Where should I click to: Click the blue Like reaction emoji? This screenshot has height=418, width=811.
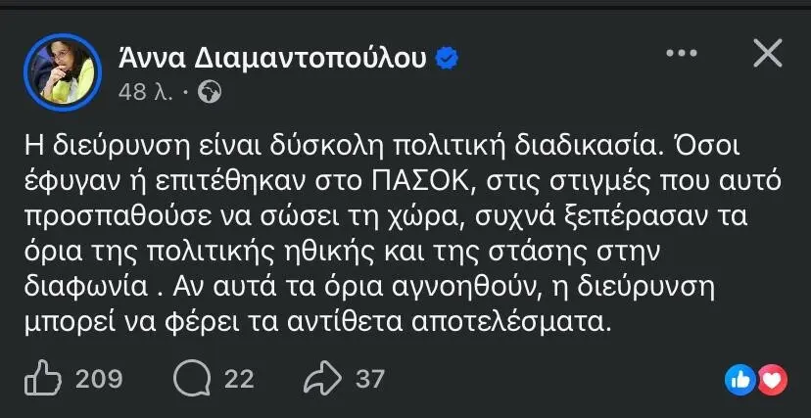tap(740, 379)
